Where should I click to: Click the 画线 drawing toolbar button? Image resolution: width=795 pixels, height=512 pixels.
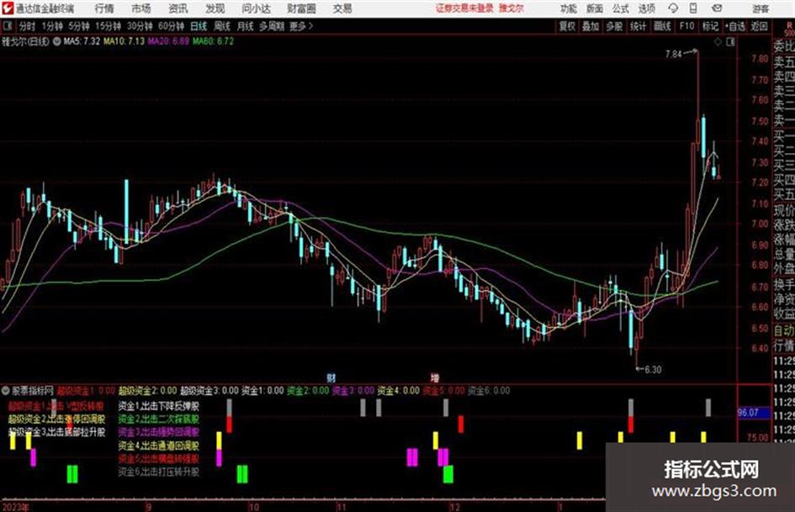662,26
